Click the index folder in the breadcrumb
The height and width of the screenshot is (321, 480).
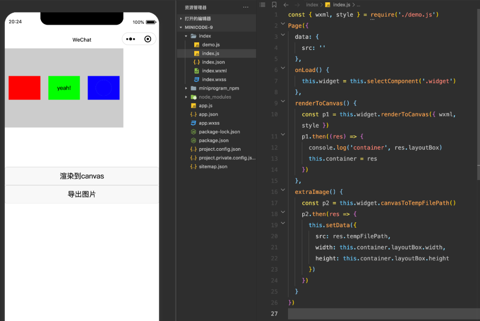point(312,4)
